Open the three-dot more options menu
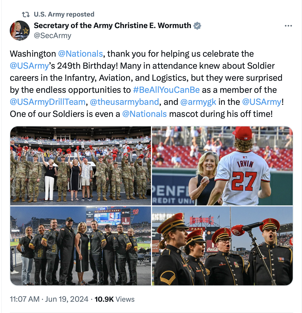This screenshot has height=313, width=302. pos(288,26)
